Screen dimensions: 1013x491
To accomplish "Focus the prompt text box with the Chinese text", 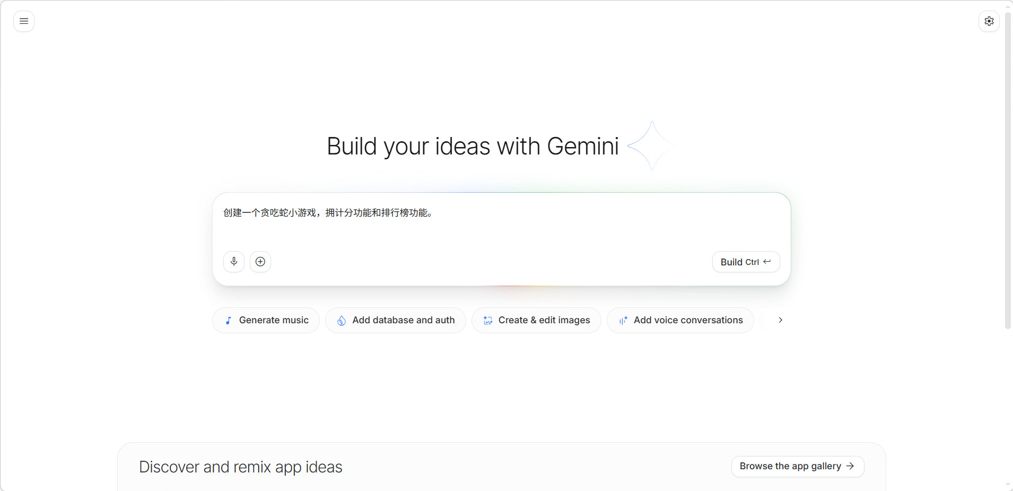I will tap(501, 220).
